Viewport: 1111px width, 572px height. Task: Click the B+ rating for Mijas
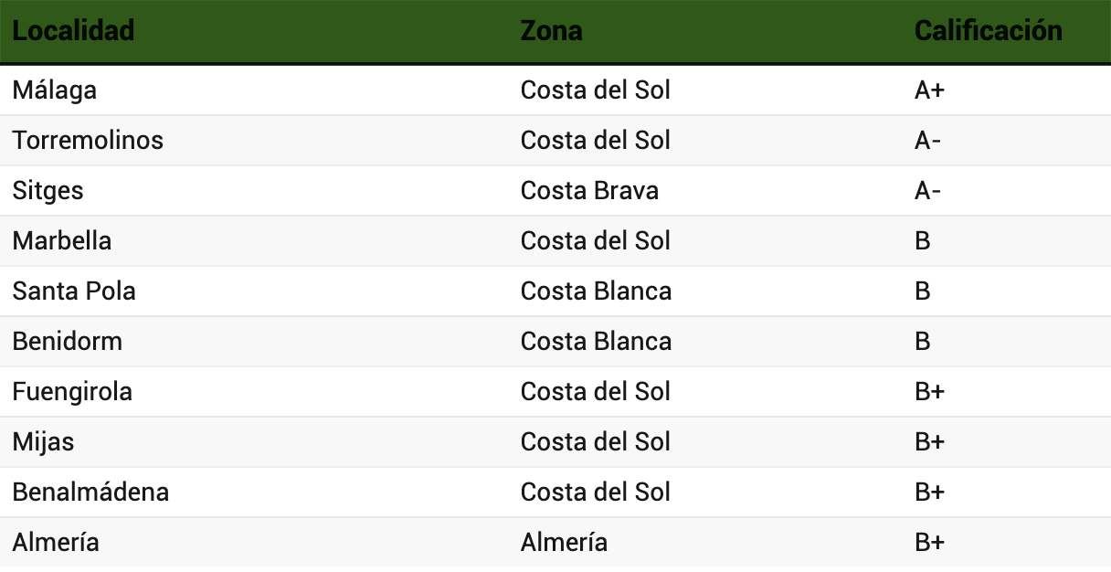coord(929,442)
